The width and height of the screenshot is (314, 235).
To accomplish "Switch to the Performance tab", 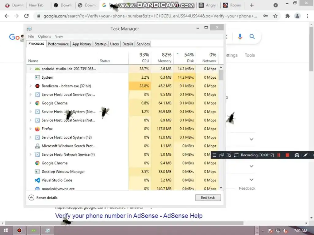I will [x=58, y=44].
